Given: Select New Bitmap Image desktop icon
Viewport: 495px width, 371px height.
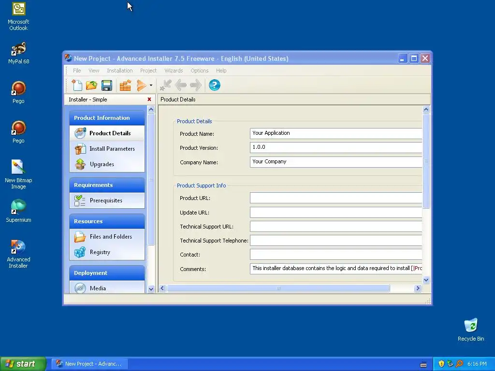Looking at the screenshot, I should [x=18, y=174].
